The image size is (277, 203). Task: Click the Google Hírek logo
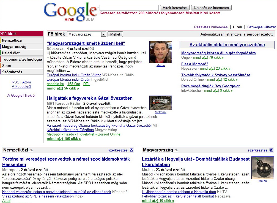pyautogui.click(x=70, y=12)
